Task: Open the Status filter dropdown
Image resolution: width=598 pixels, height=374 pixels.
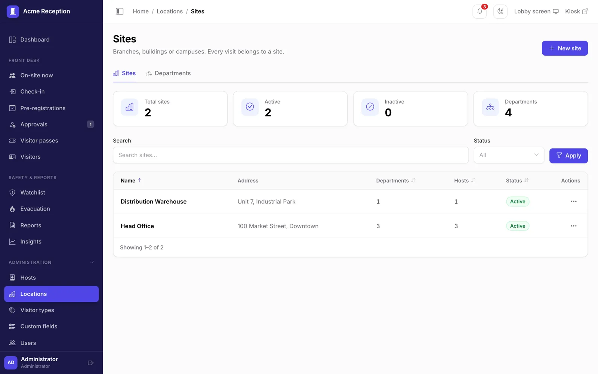Action: coord(509,155)
